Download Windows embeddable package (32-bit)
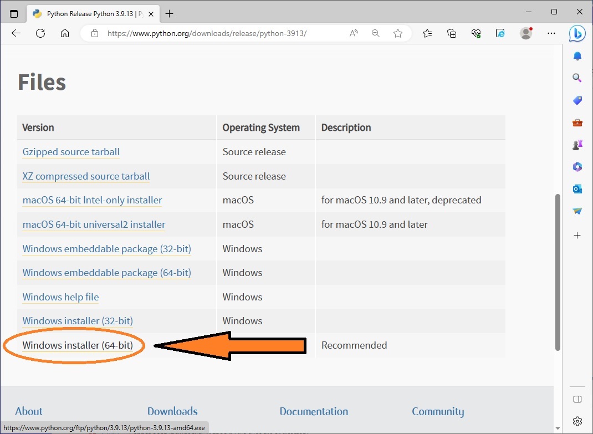This screenshot has height=434, width=593. point(106,249)
